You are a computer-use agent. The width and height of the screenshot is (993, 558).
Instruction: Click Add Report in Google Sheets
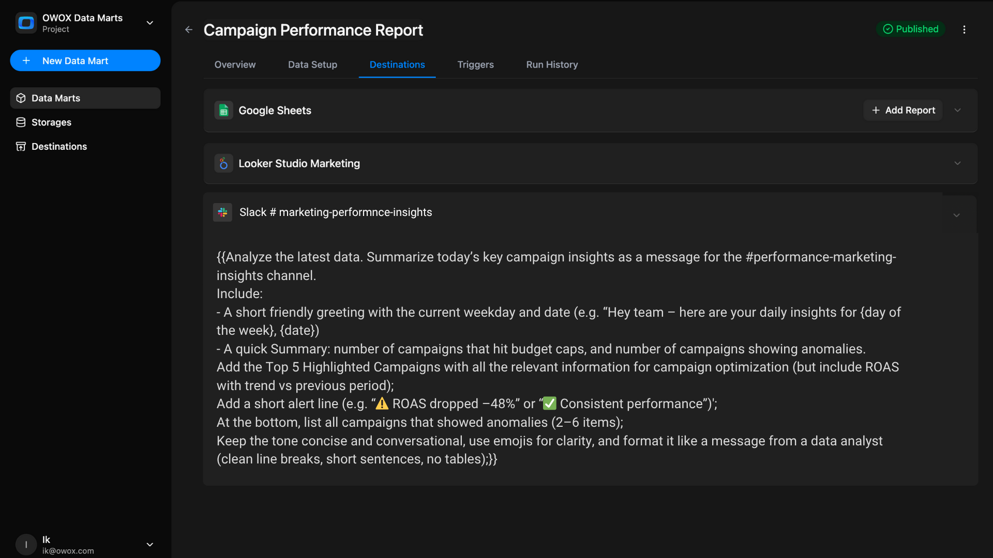(x=903, y=111)
